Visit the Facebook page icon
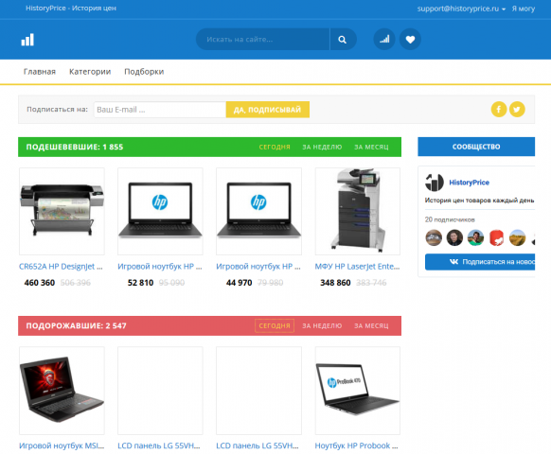The height and width of the screenshot is (454, 551). pos(499,109)
